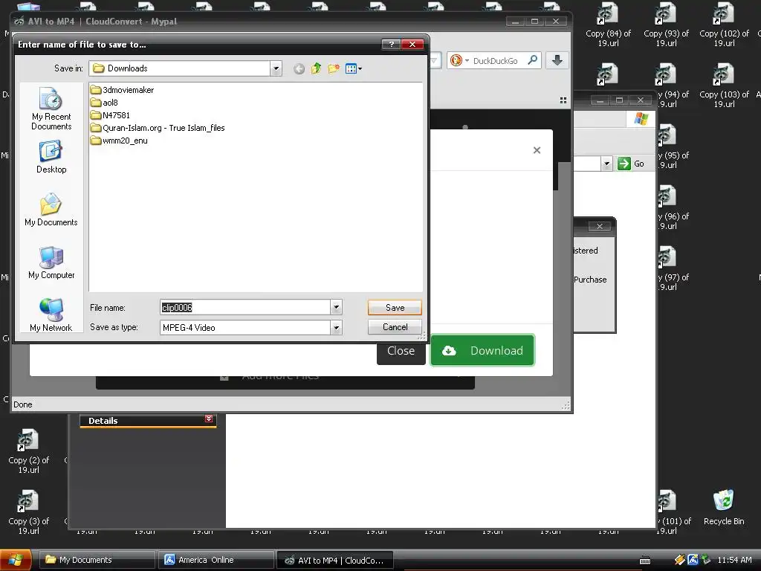Close the small Purchase popup window
Viewport: 761px width, 571px height.
click(600, 226)
